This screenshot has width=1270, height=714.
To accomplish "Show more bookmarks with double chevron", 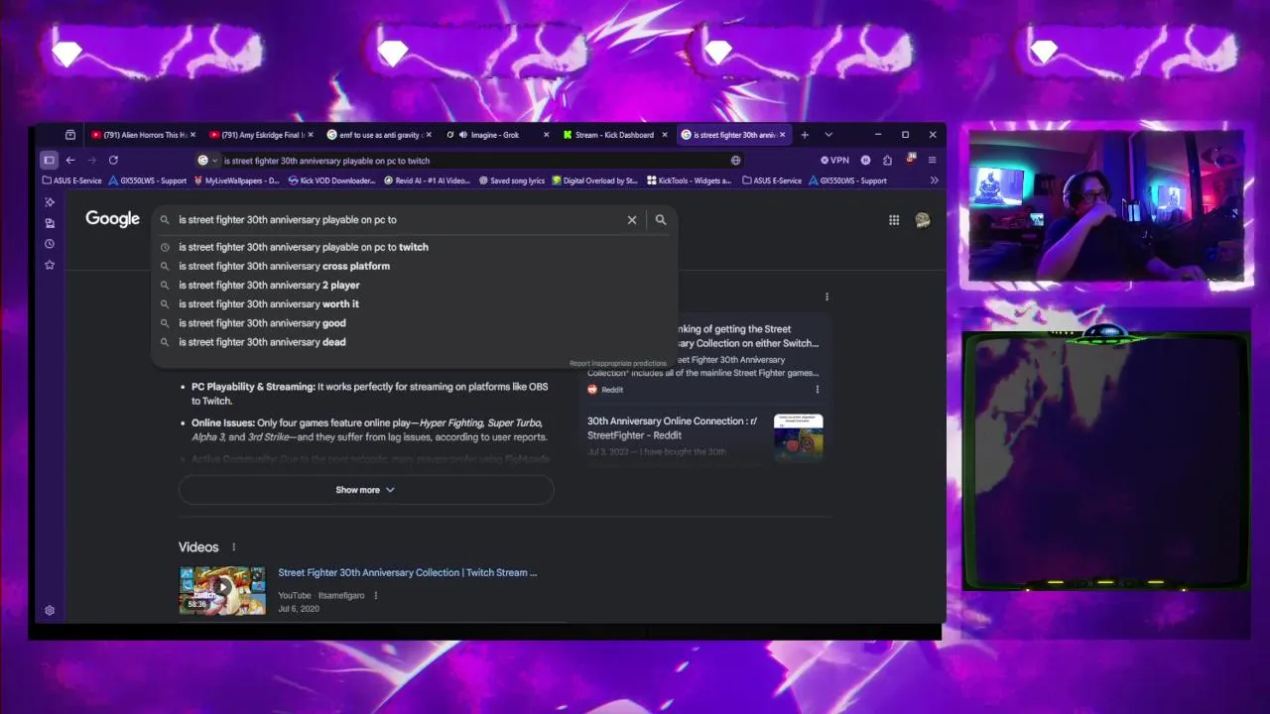I will (934, 180).
